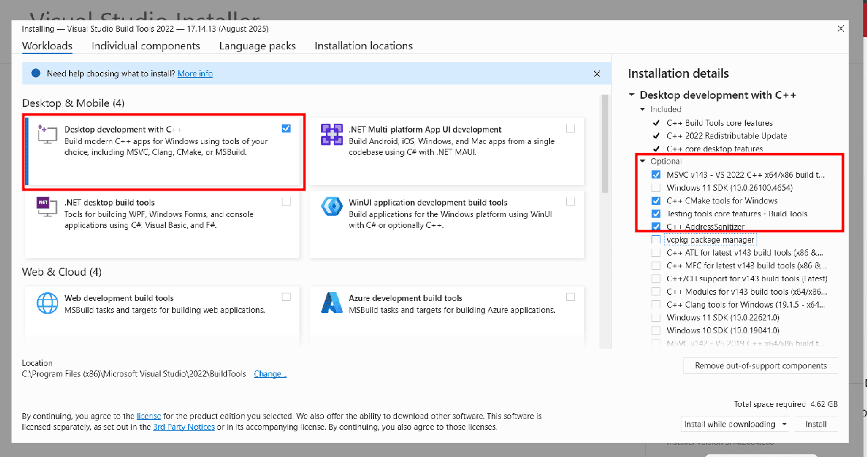867x457 pixels.
Task: Check Windows 11 SDK (10.0.26100.4654)
Action: click(656, 187)
